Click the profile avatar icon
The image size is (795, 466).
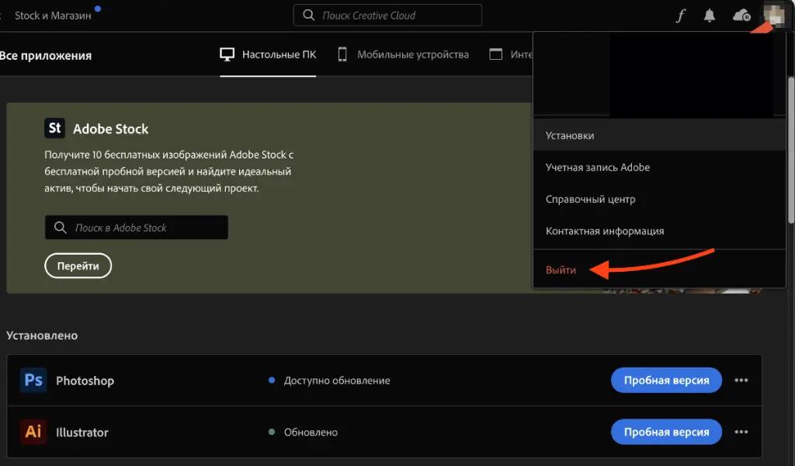(x=773, y=16)
